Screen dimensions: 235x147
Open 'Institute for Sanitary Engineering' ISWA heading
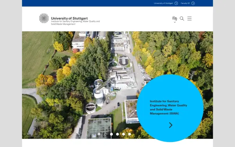[168, 107]
